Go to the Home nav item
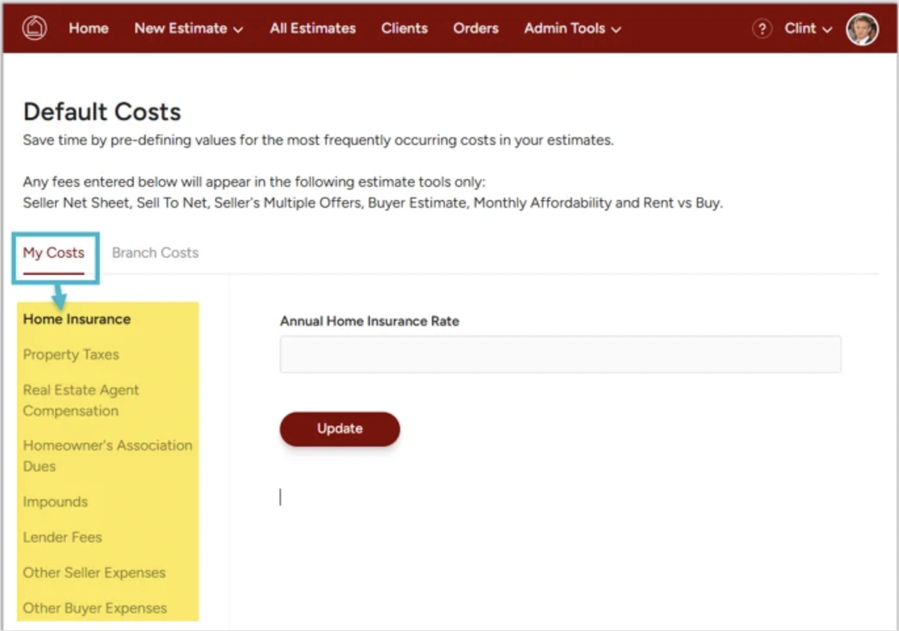The height and width of the screenshot is (631, 899). [89, 28]
